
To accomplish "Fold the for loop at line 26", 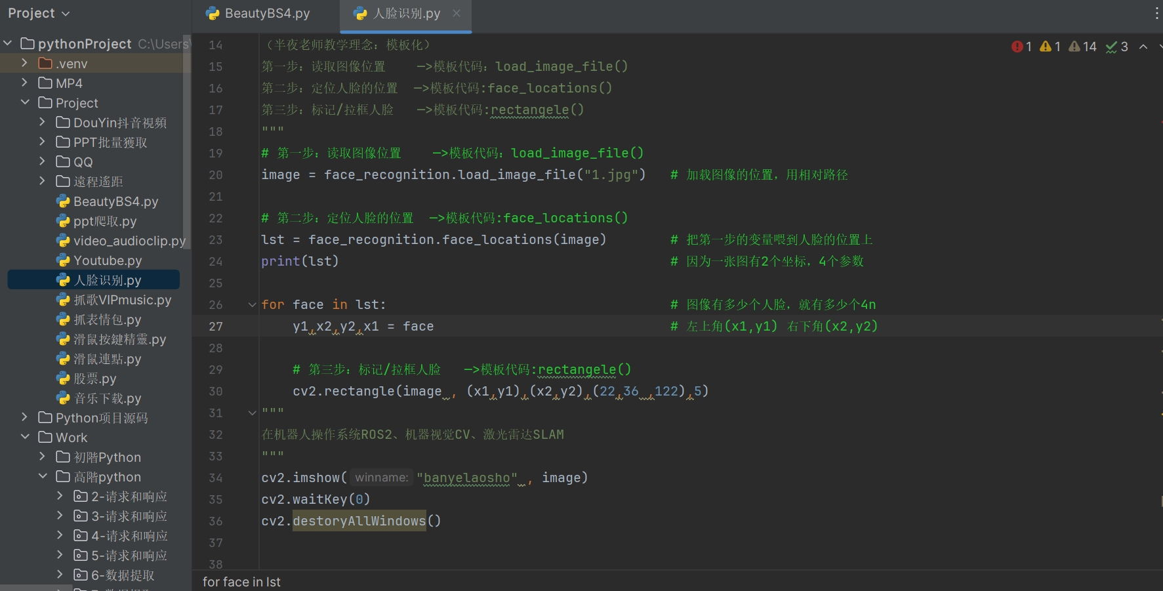I will 252,304.
